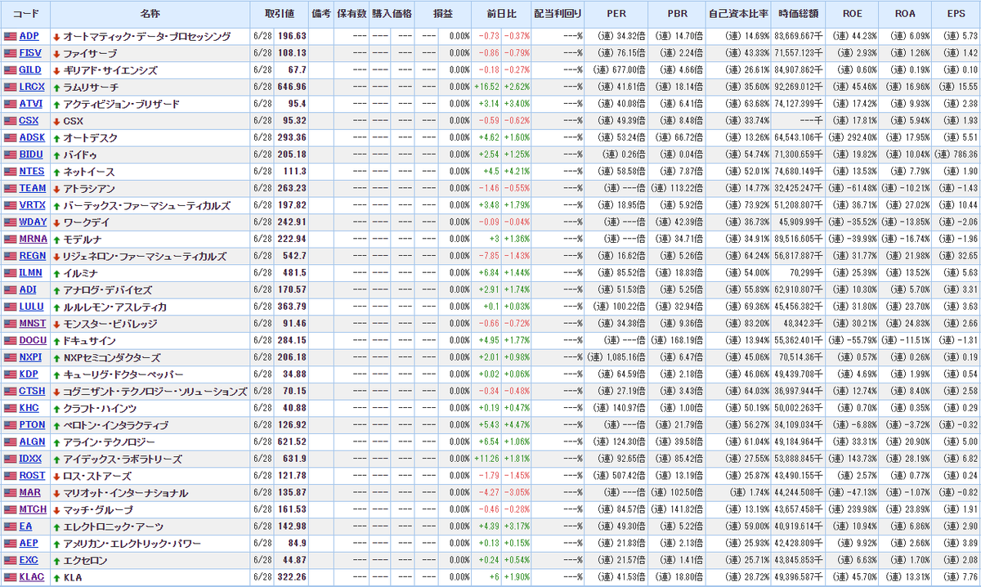Select the price 631.9 in IDXX row

coord(294,459)
